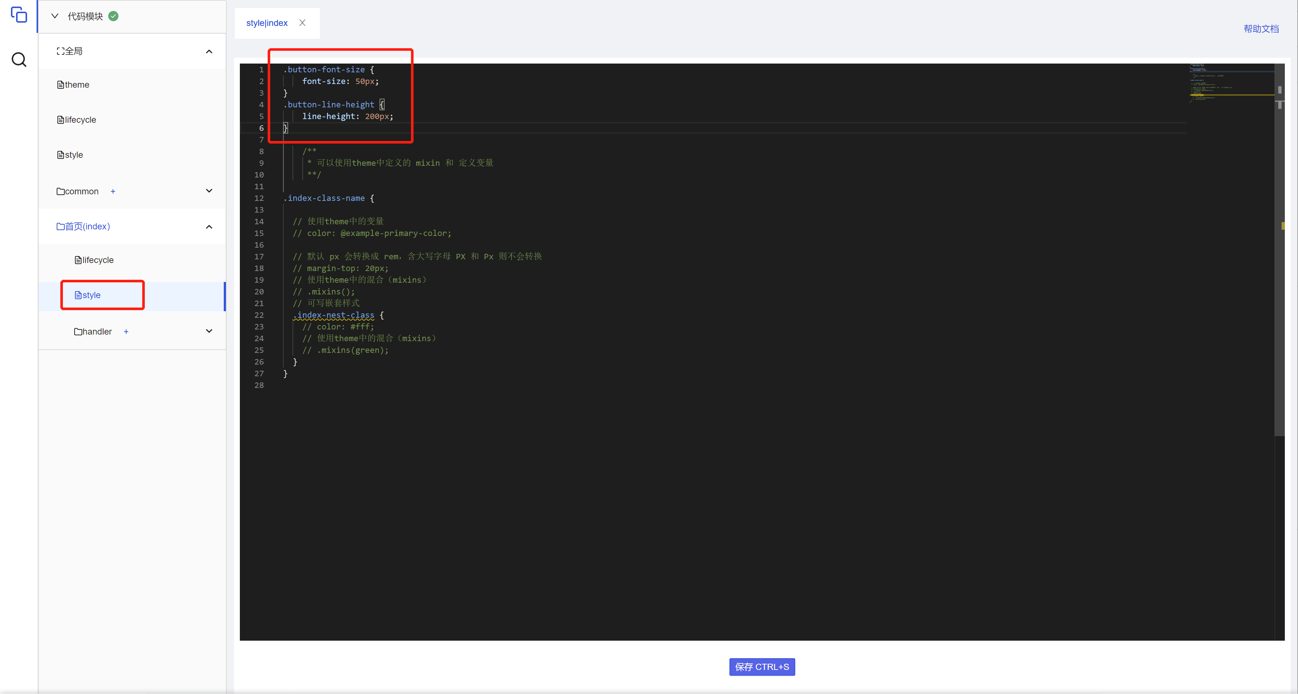This screenshot has width=1298, height=694.
Task: Click the editor vertical scrollbar
Action: (x=1279, y=250)
